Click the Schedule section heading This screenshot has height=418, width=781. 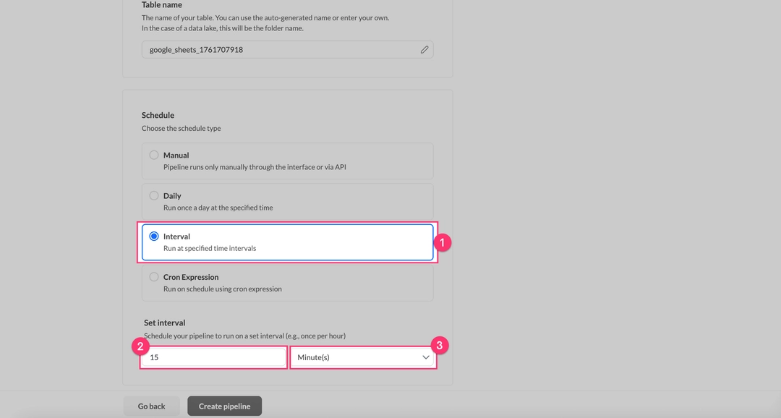(x=158, y=115)
